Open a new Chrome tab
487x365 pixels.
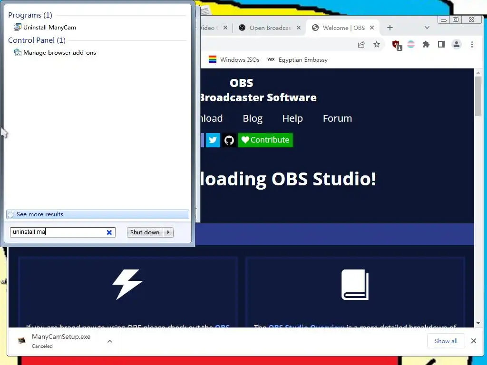tap(390, 28)
